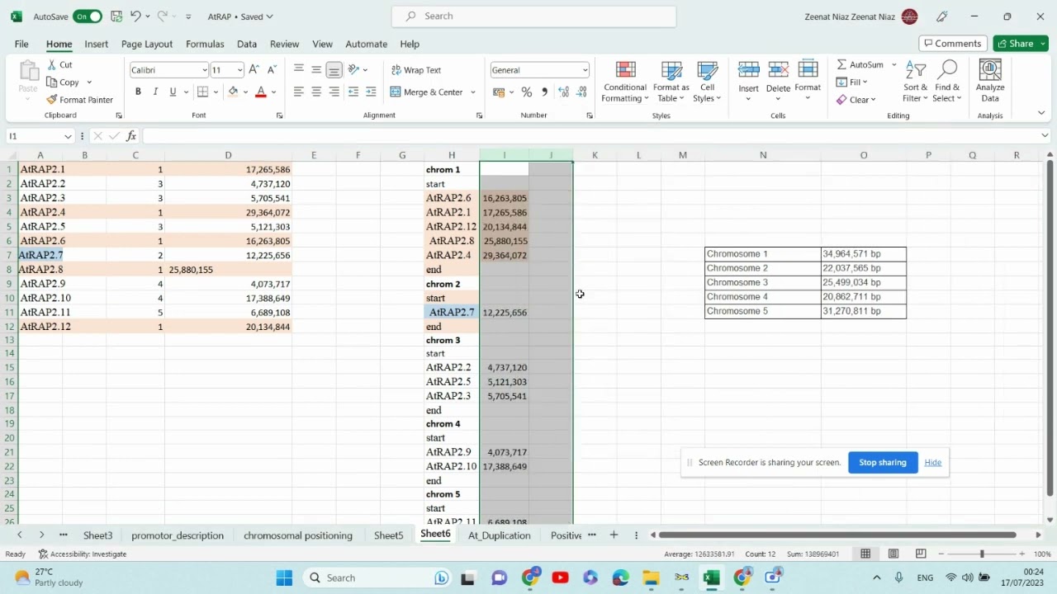The image size is (1057, 594).
Task: Activate Format Painter
Action: [x=79, y=100]
